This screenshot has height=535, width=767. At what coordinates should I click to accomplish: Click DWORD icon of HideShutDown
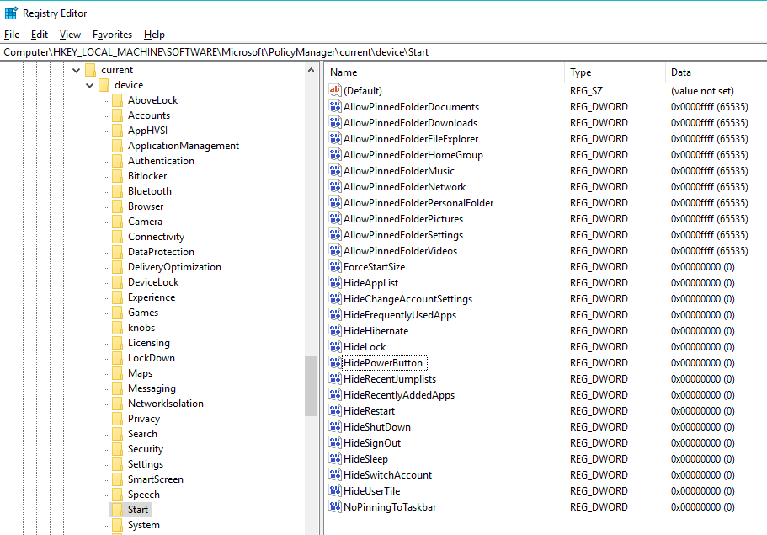[335, 427]
